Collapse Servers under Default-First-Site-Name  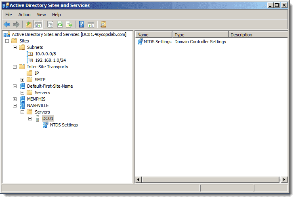(x=23, y=93)
